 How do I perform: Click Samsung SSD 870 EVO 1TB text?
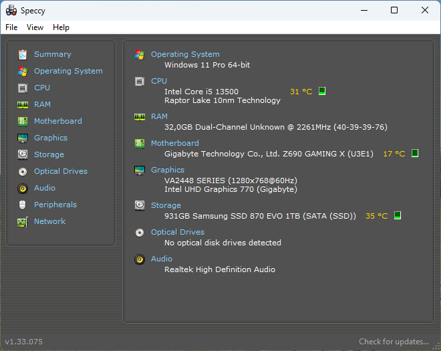(260, 216)
